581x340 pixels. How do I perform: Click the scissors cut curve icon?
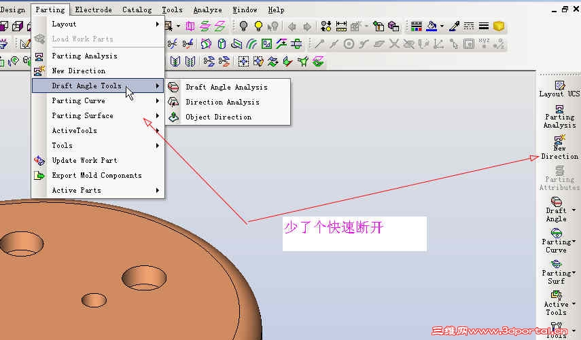click(x=173, y=44)
